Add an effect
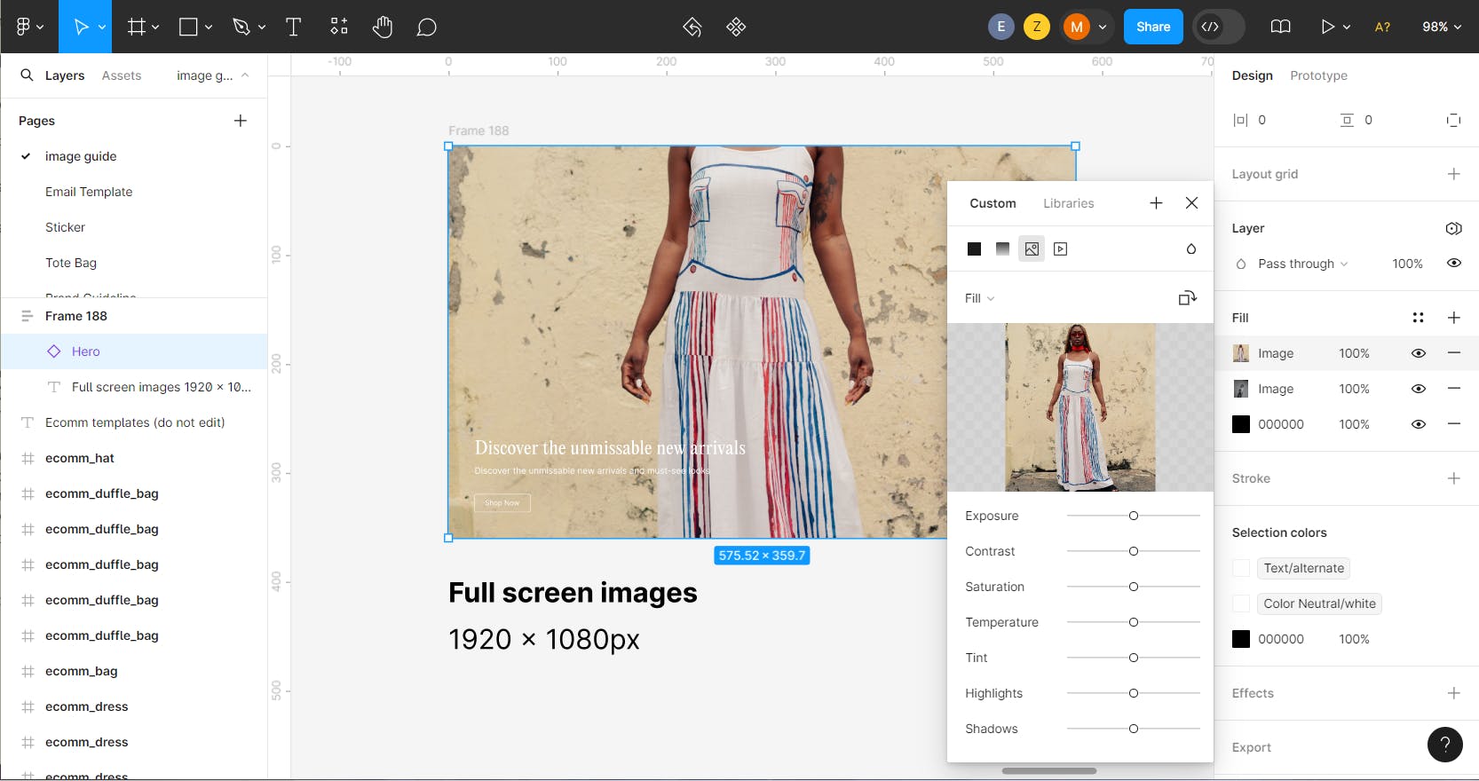This screenshot has height=781, width=1479. 1454,693
